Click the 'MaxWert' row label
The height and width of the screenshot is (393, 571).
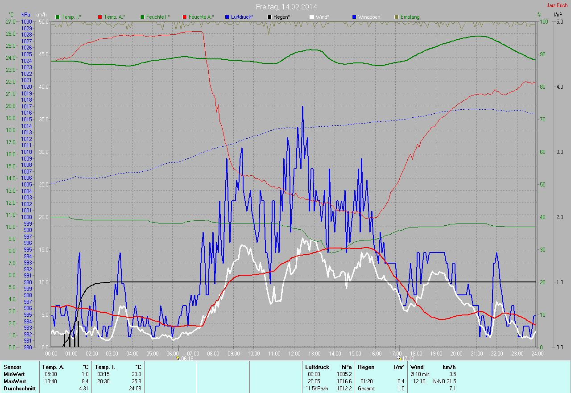click(14, 381)
